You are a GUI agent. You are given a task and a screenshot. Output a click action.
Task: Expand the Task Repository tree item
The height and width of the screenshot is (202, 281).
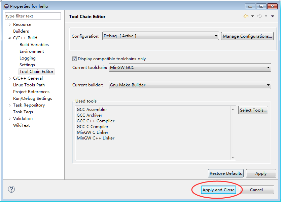point(9,105)
